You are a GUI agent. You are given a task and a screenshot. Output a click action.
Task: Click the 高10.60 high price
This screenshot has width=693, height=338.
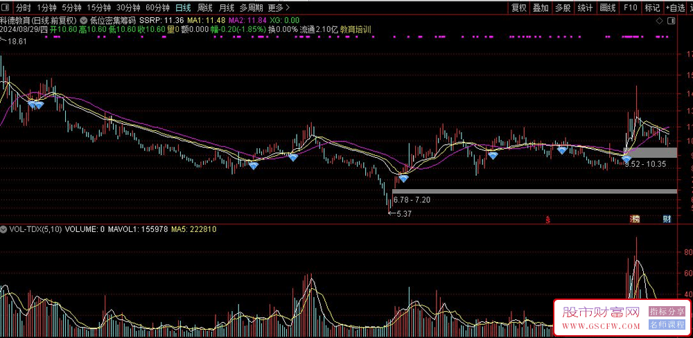92,30
